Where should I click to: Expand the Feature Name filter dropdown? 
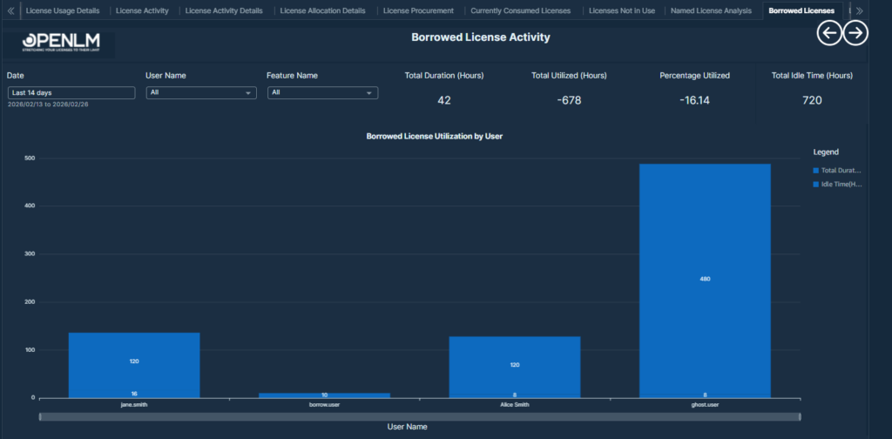tap(322, 92)
